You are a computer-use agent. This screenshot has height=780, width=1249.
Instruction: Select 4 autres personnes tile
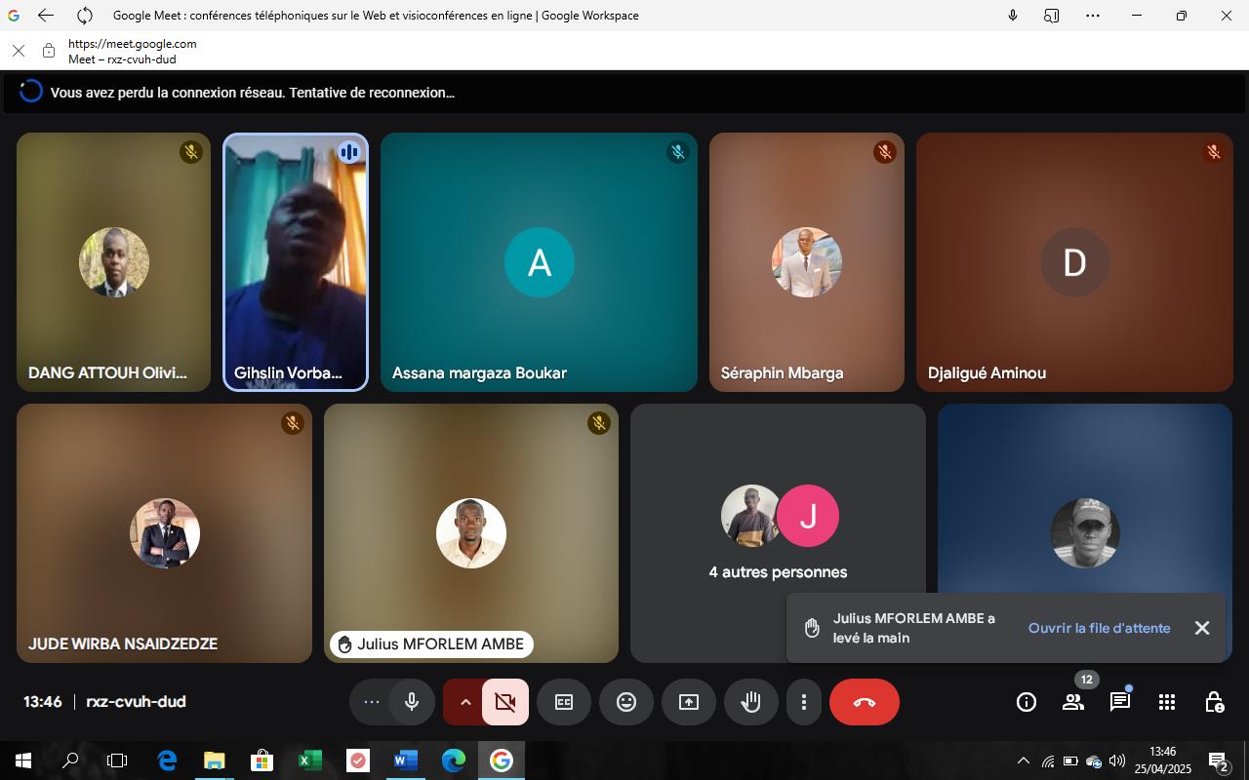[778, 533]
